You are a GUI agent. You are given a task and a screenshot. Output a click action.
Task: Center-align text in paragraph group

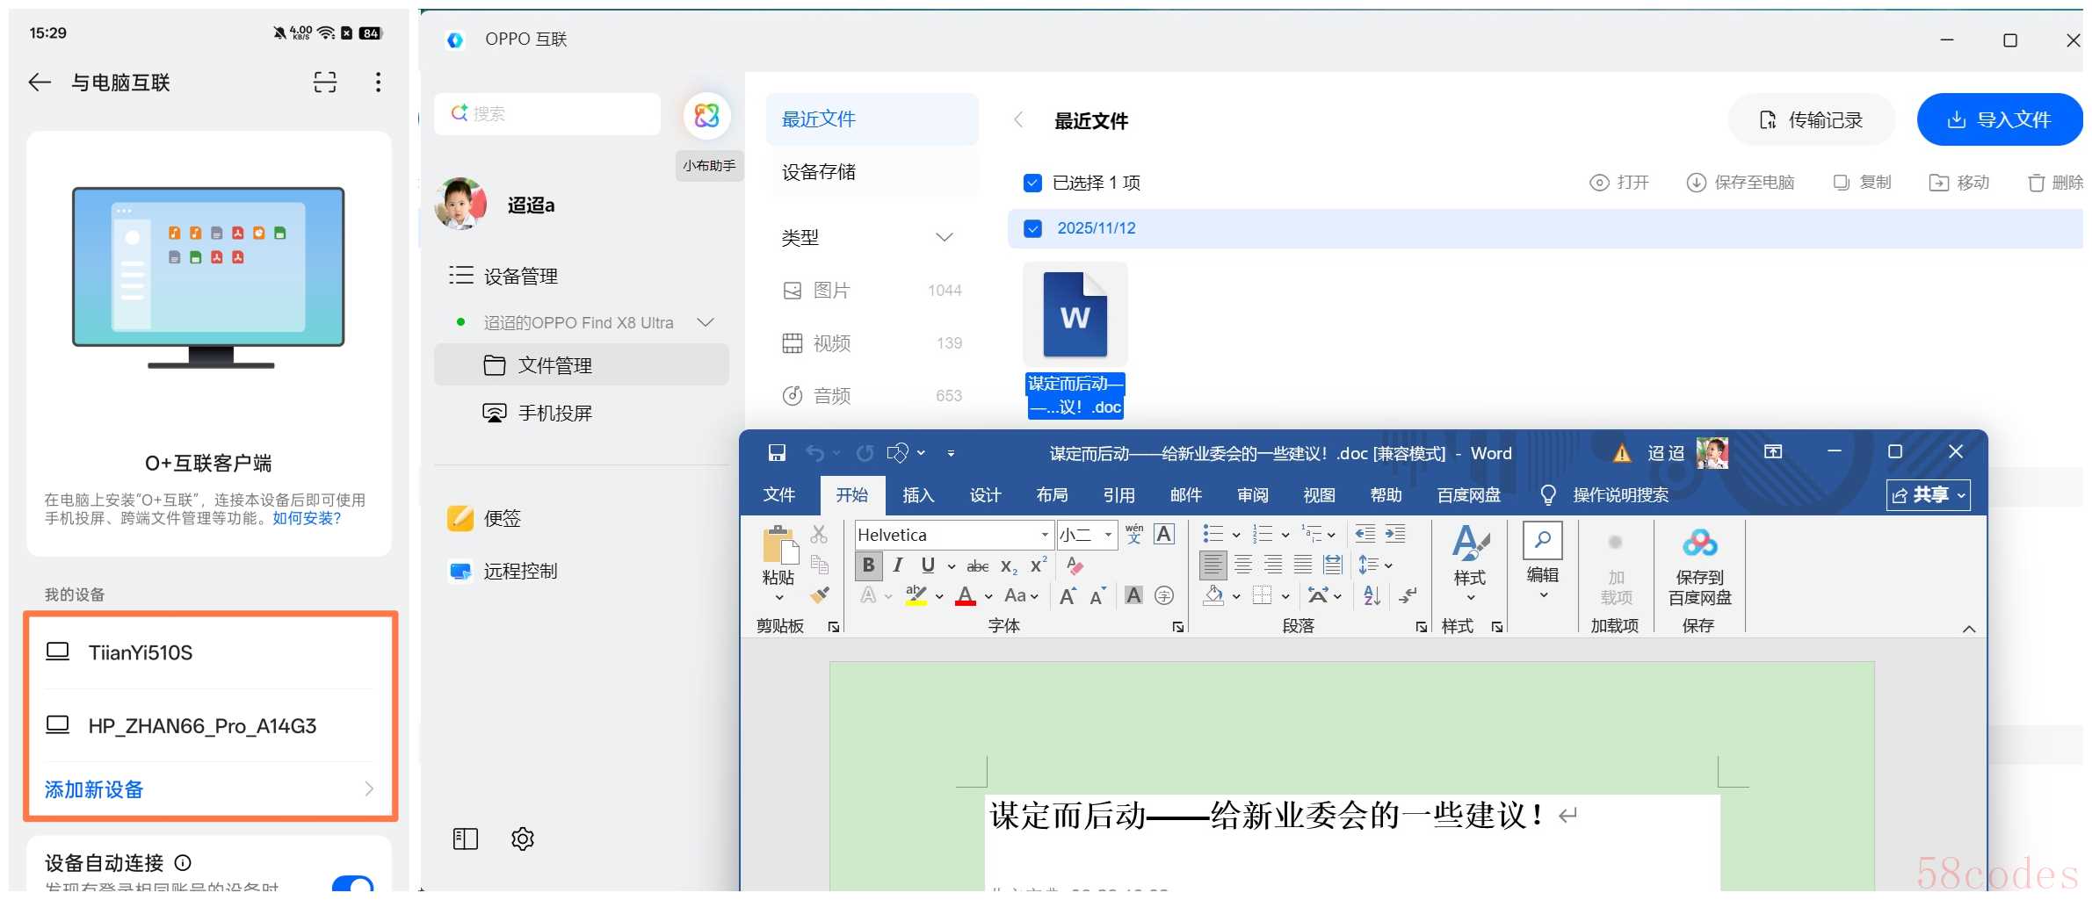[x=1243, y=565]
